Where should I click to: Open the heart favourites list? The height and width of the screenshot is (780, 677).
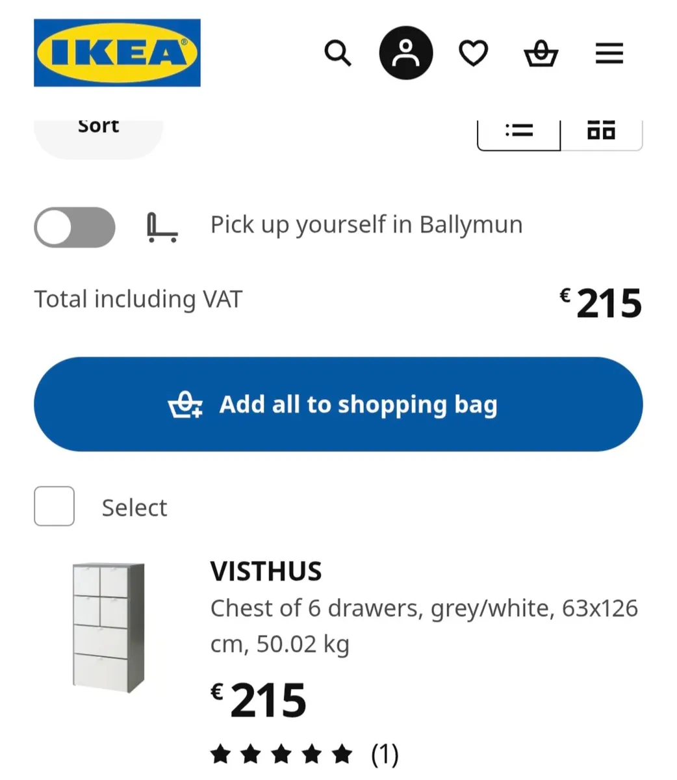474,53
